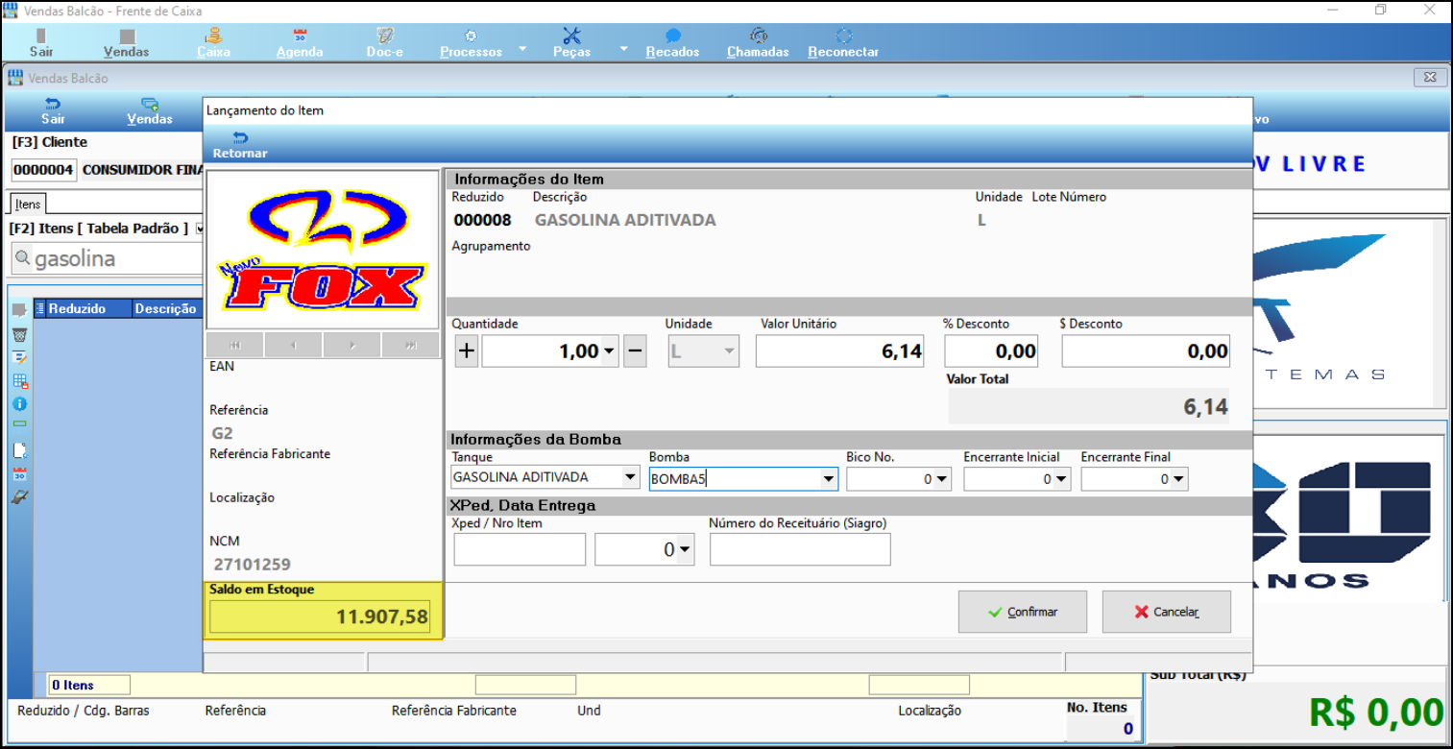Click the Retornar button in Lançamento do Item
The height and width of the screenshot is (749, 1453).
tap(240, 145)
